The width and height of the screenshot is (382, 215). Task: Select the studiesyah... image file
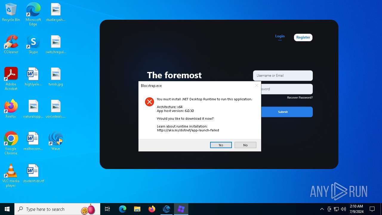(x=56, y=13)
